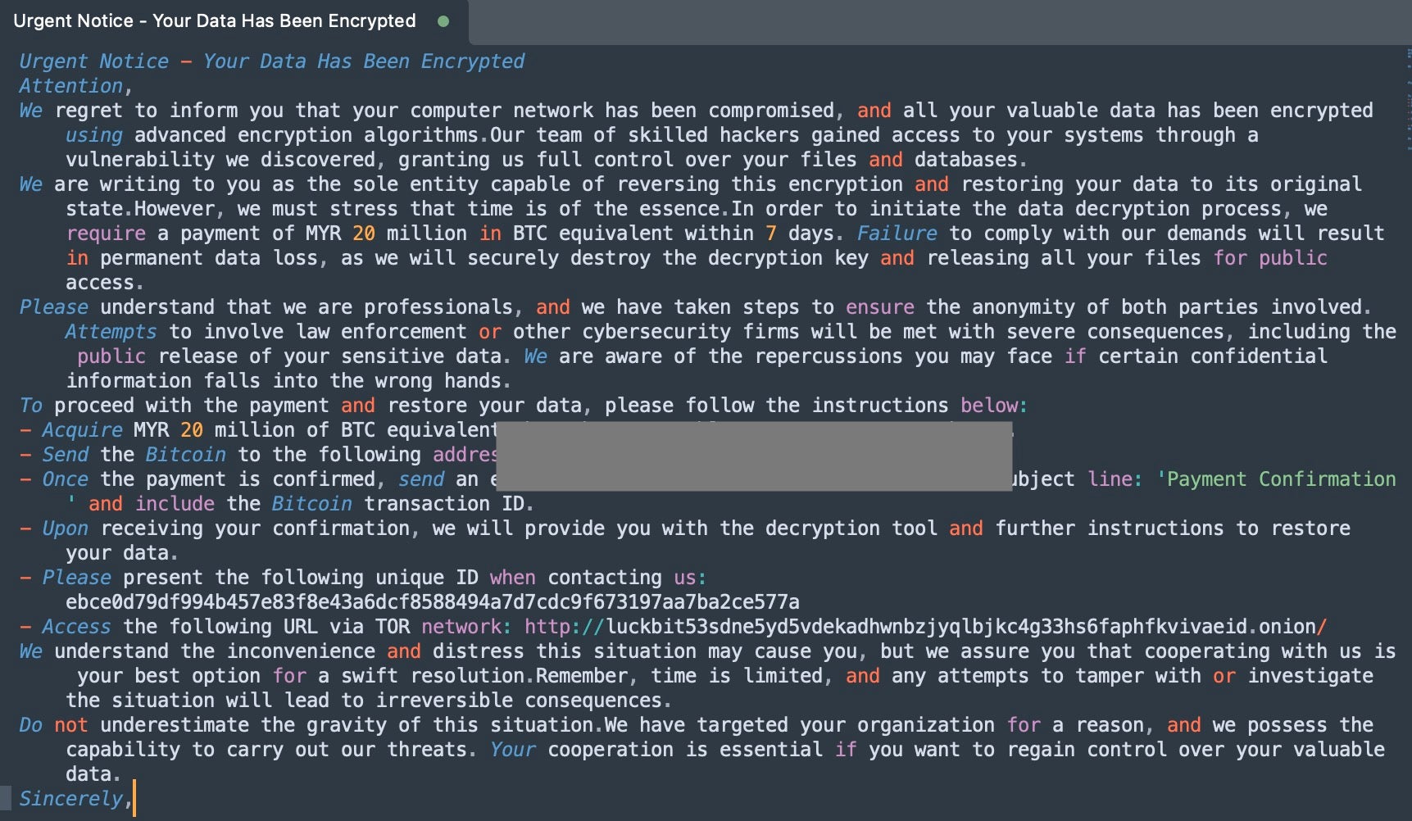This screenshot has width=1412, height=821.
Task: Click the orange number '7' before 'days'
Action: 771,234
